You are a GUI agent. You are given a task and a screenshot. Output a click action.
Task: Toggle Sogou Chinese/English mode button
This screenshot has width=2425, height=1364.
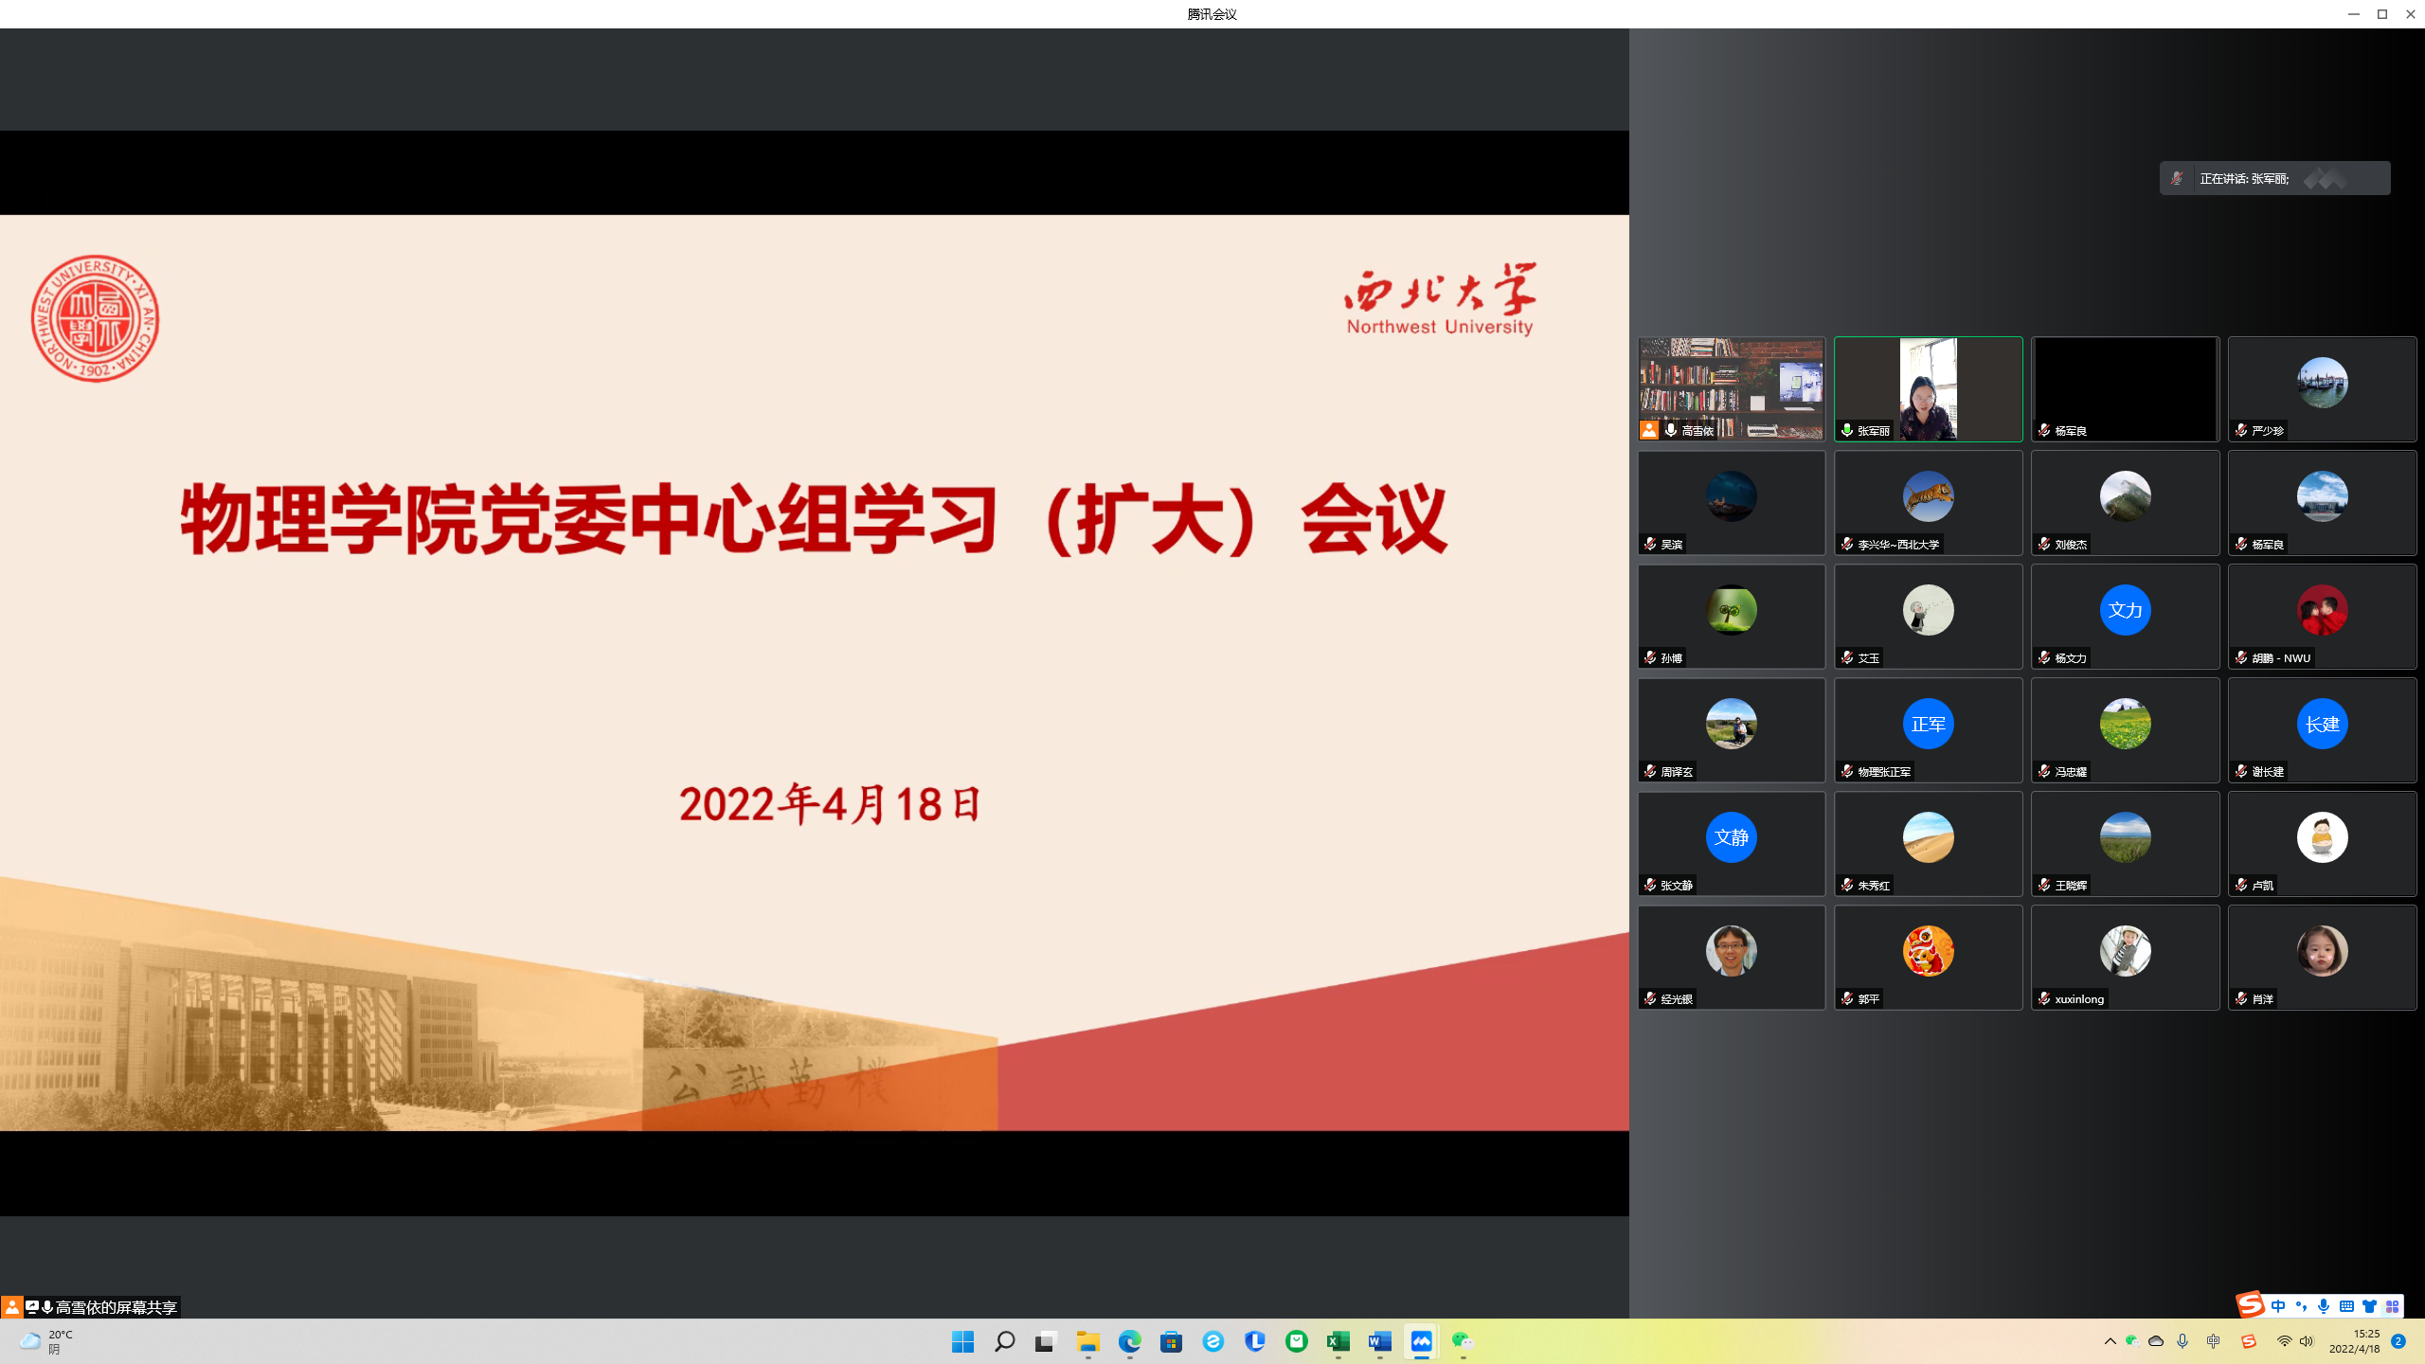[2278, 1306]
